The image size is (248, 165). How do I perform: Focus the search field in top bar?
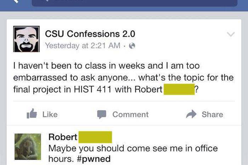click(134, 2)
